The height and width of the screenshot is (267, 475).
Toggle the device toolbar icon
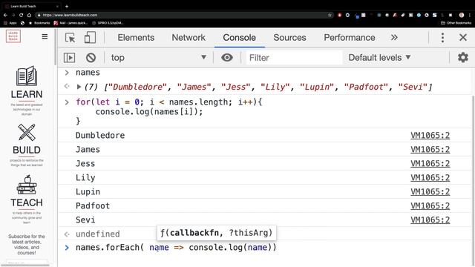pyautogui.click(x=90, y=38)
